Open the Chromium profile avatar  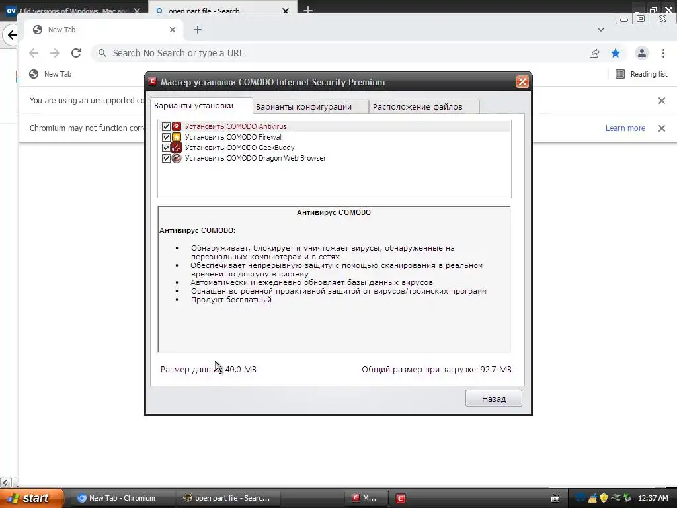[641, 53]
